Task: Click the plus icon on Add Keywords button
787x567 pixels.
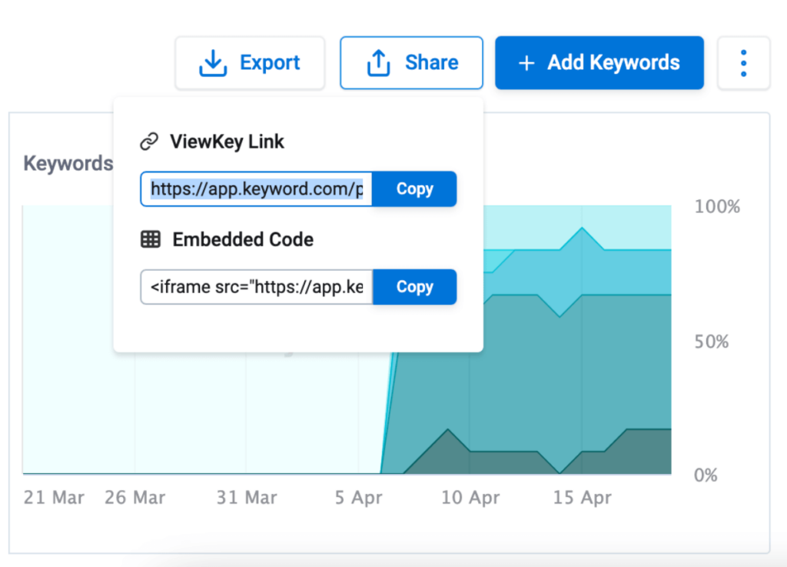Action: click(x=526, y=63)
